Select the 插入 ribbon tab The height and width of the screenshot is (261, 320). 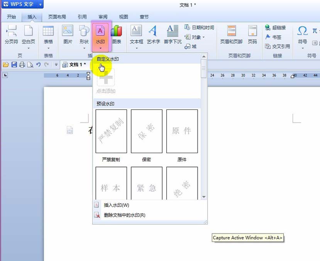[32, 17]
